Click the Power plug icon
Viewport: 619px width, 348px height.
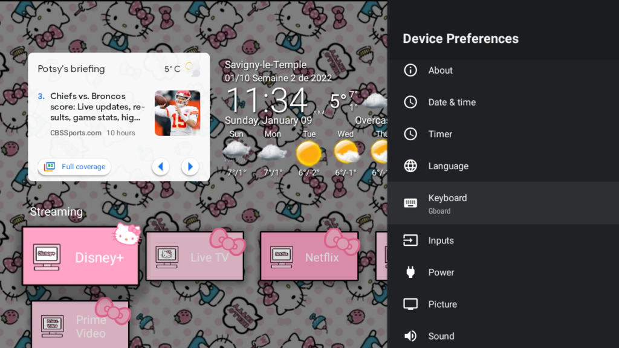click(410, 272)
